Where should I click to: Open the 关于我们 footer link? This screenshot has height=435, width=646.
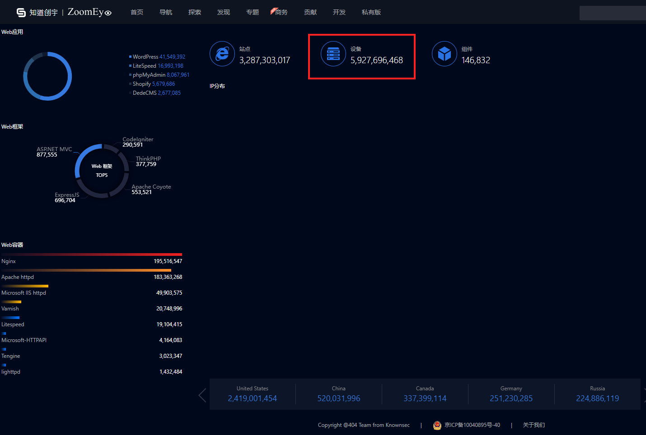[534, 425]
